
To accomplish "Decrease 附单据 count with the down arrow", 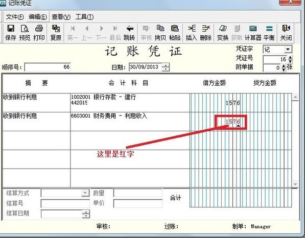I will click(x=284, y=69).
